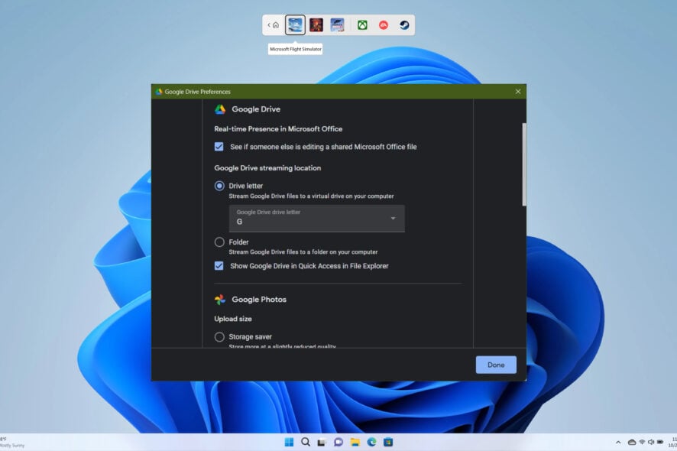Open the Drive letter radio option
Image resolution: width=677 pixels, height=451 pixels.
[218, 185]
